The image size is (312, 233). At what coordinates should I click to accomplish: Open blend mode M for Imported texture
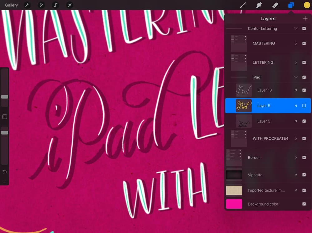pos(296,190)
